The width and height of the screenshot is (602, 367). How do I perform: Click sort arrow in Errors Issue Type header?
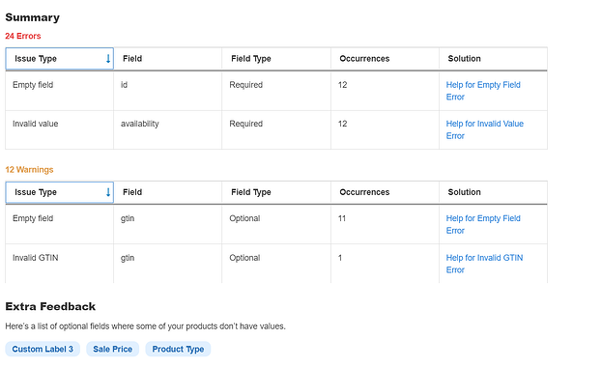click(x=108, y=59)
